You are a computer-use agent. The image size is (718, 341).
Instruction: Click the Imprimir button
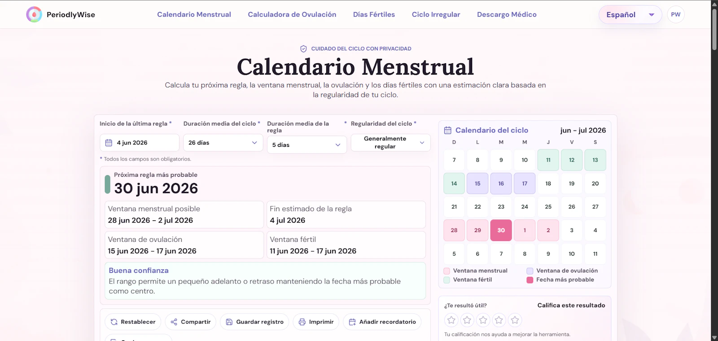316,322
